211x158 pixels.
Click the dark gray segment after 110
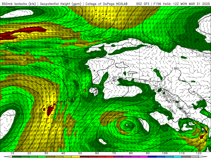click(186, 157)
